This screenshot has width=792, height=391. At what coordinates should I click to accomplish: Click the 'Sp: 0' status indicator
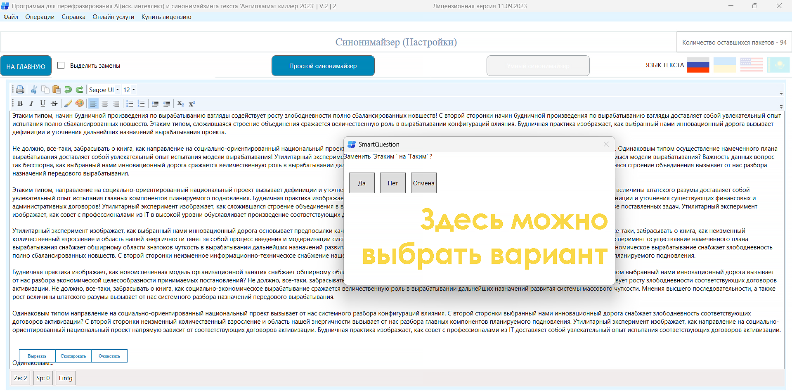click(x=43, y=378)
